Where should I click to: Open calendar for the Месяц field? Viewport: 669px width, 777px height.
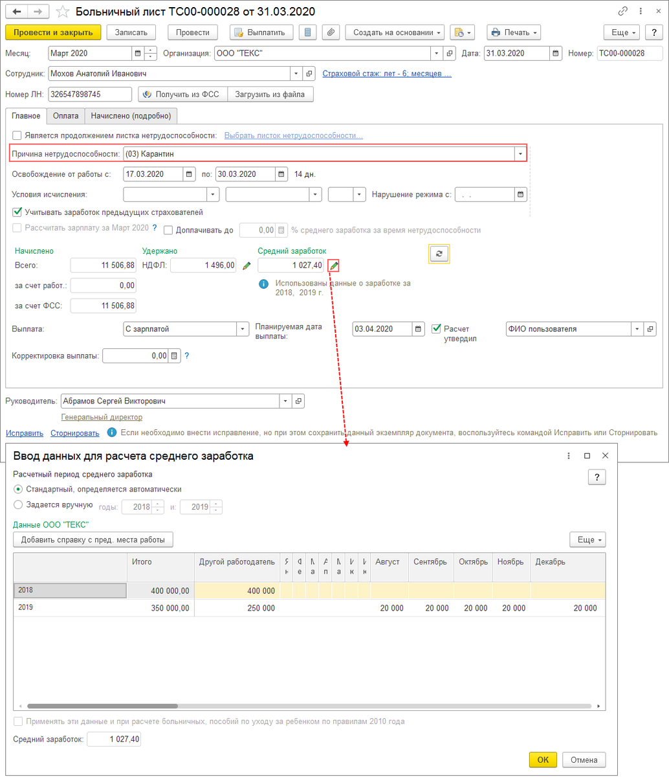click(x=137, y=53)
